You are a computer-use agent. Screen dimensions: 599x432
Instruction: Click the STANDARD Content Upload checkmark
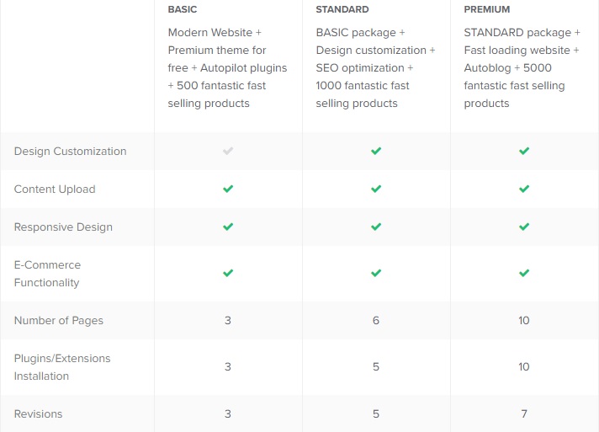pyautogui.click(x=376, y=189)
